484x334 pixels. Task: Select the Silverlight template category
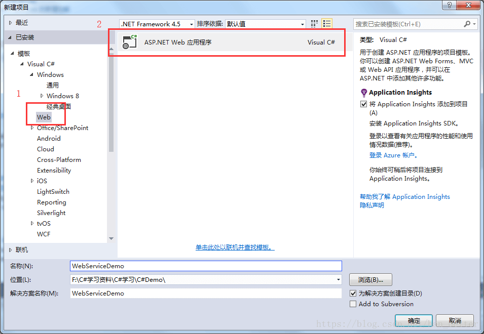pos(51,213)
